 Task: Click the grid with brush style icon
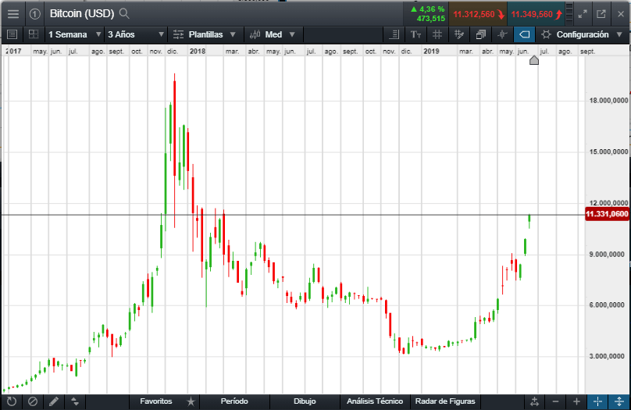point(458,34)
